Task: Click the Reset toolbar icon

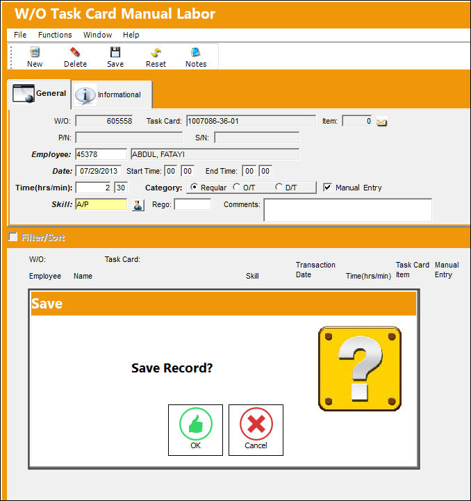Action: pos(156,52)
